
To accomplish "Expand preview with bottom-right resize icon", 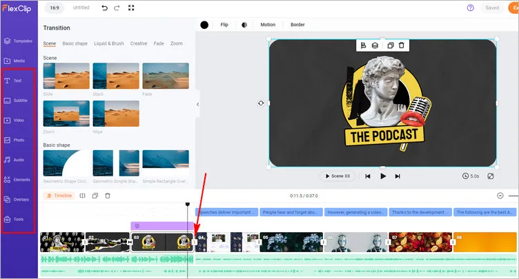I will coord(491,176).
